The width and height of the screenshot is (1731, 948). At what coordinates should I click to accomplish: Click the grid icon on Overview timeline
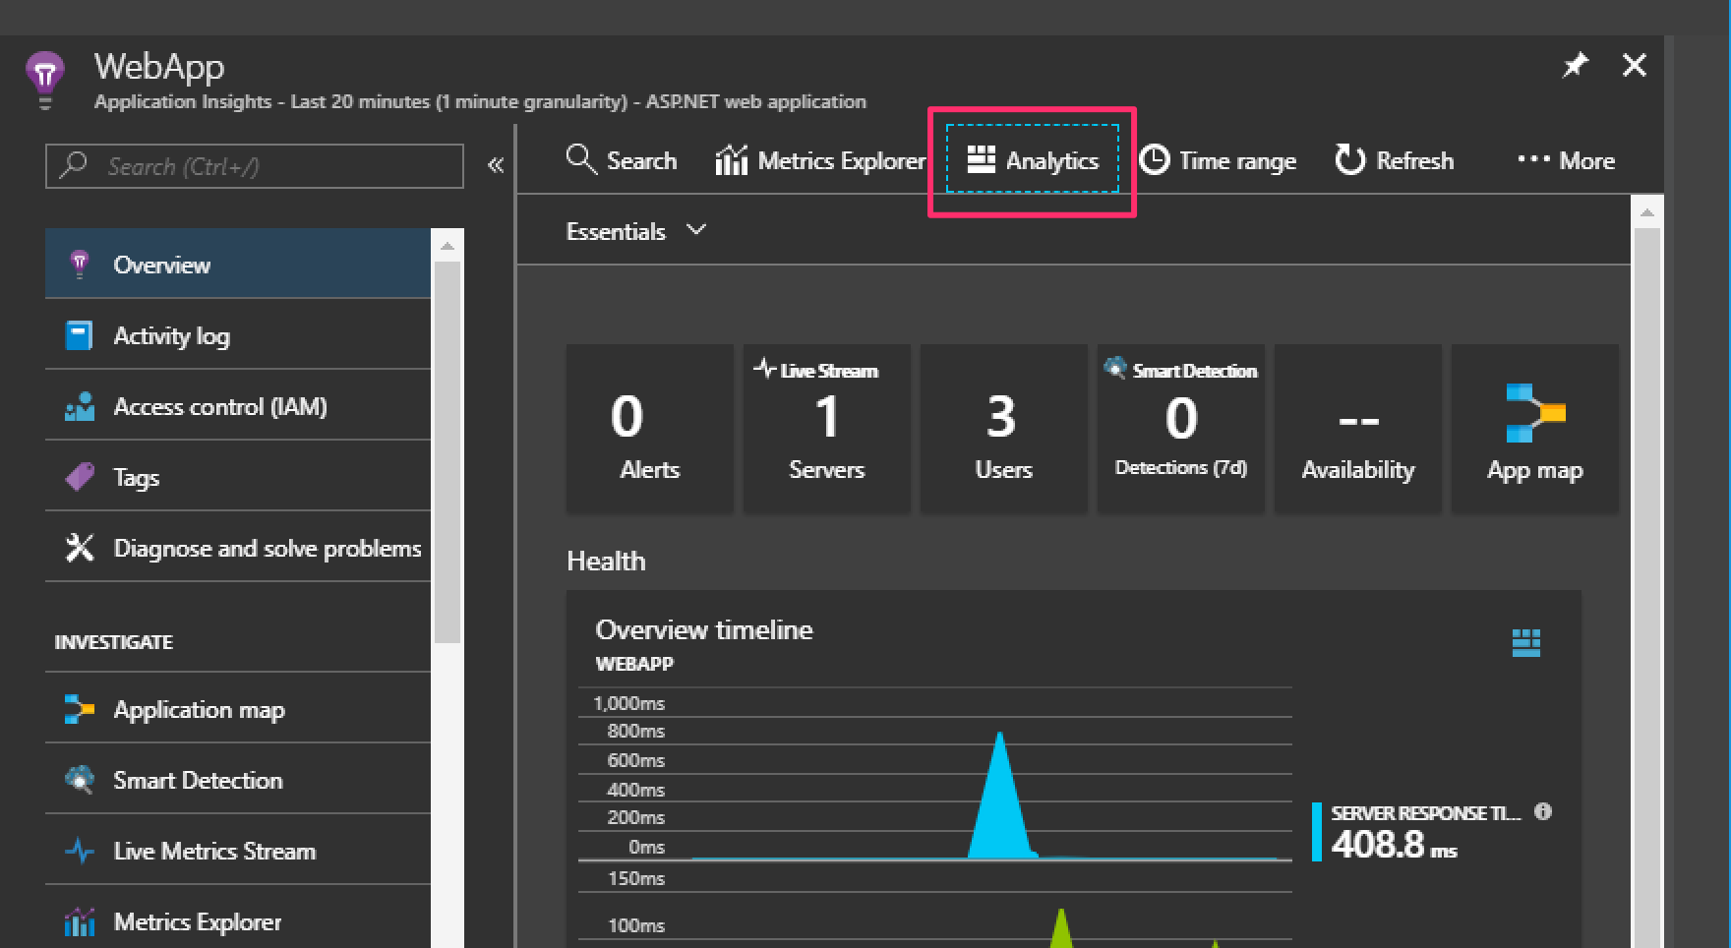click(1525, 643)
